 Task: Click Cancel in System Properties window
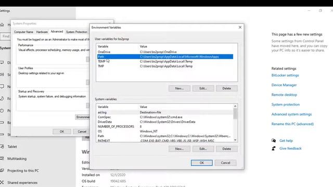click(82, 131)
